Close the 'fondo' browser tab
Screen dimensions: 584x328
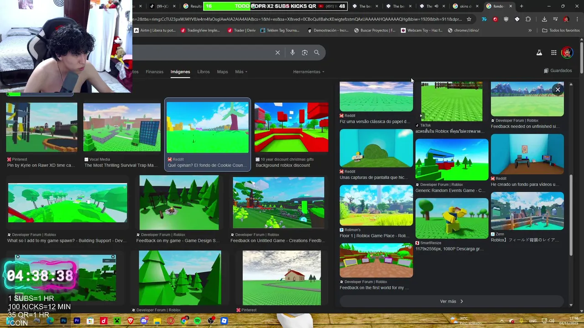coord(511,6)
